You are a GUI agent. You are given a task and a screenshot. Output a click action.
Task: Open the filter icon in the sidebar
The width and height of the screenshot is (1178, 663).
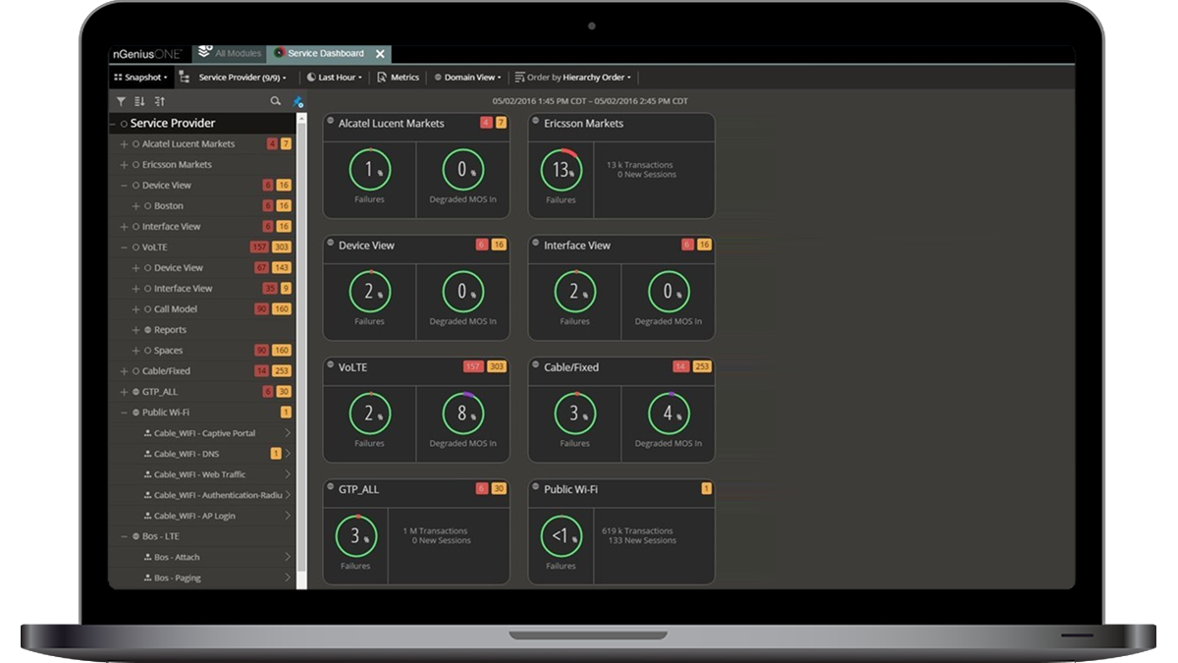click(122, 101)
